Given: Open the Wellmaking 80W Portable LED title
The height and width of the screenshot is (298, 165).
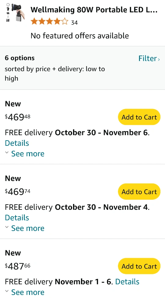Looking at the screenshot, I should pos(94,9).
